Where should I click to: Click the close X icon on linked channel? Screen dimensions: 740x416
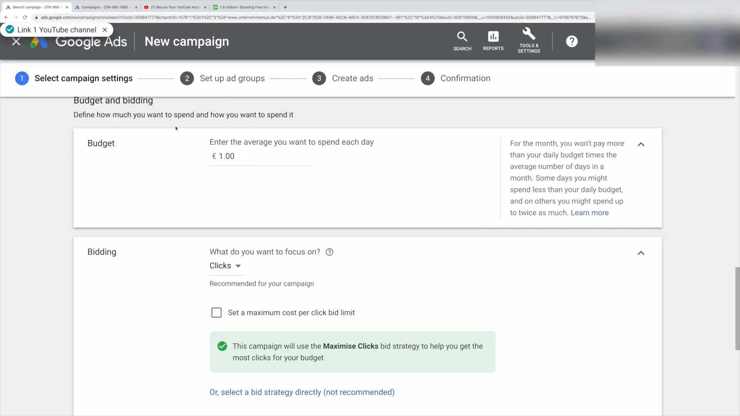pos(105,29)
